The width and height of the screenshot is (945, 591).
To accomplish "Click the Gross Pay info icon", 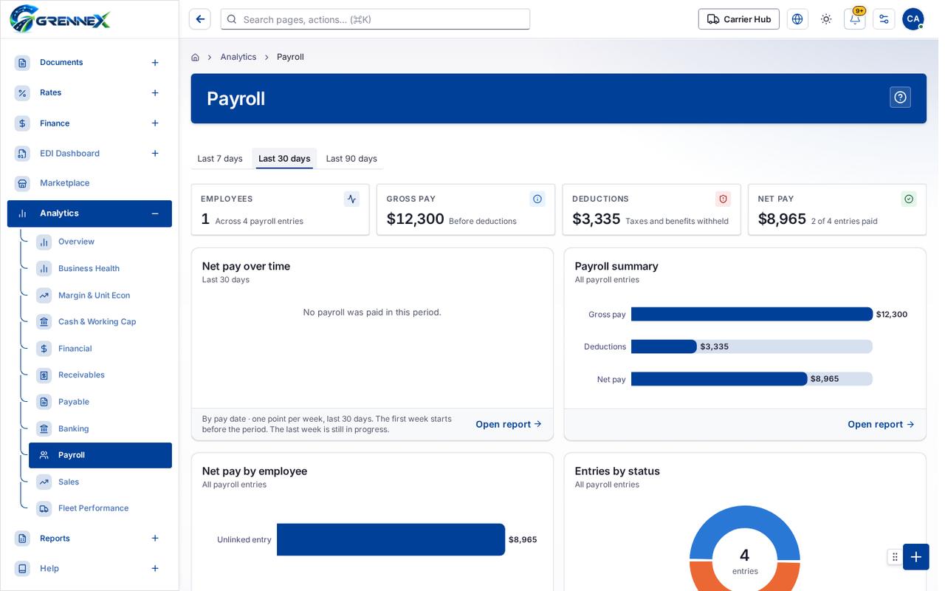I will click(x=537, y=199).
